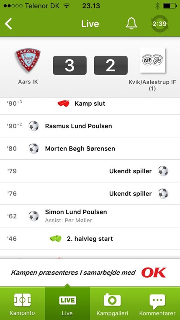Tap the back arrow in header
The width and height of the screenshot is (180, 320).
coord(8,24)
